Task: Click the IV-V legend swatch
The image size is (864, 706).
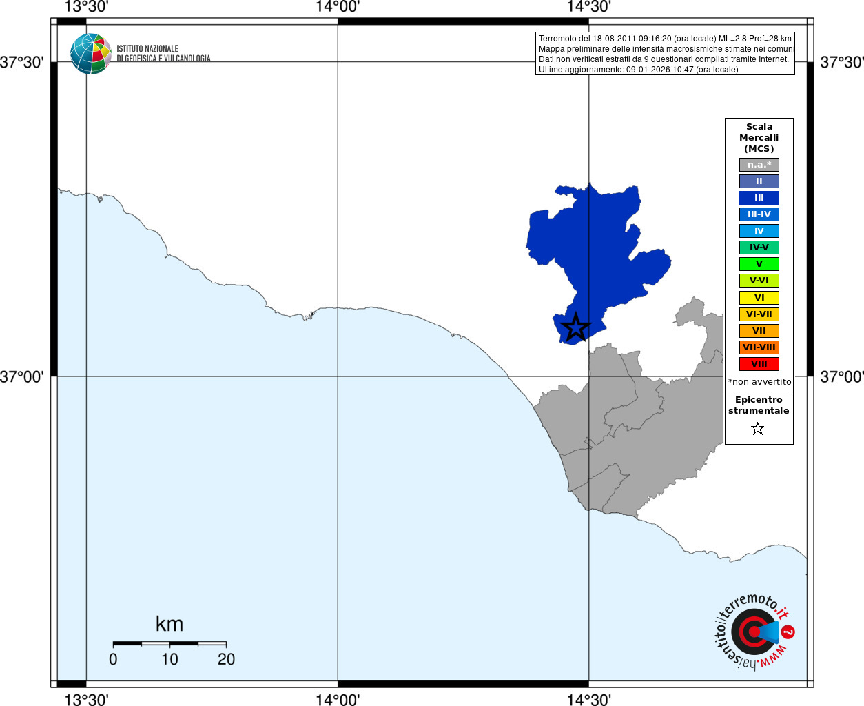Action: pyautogui.click(x=759, y=248)
